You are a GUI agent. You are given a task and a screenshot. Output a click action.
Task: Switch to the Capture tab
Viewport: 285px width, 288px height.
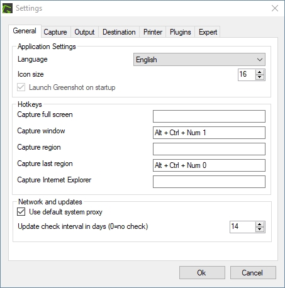point(55,32)
